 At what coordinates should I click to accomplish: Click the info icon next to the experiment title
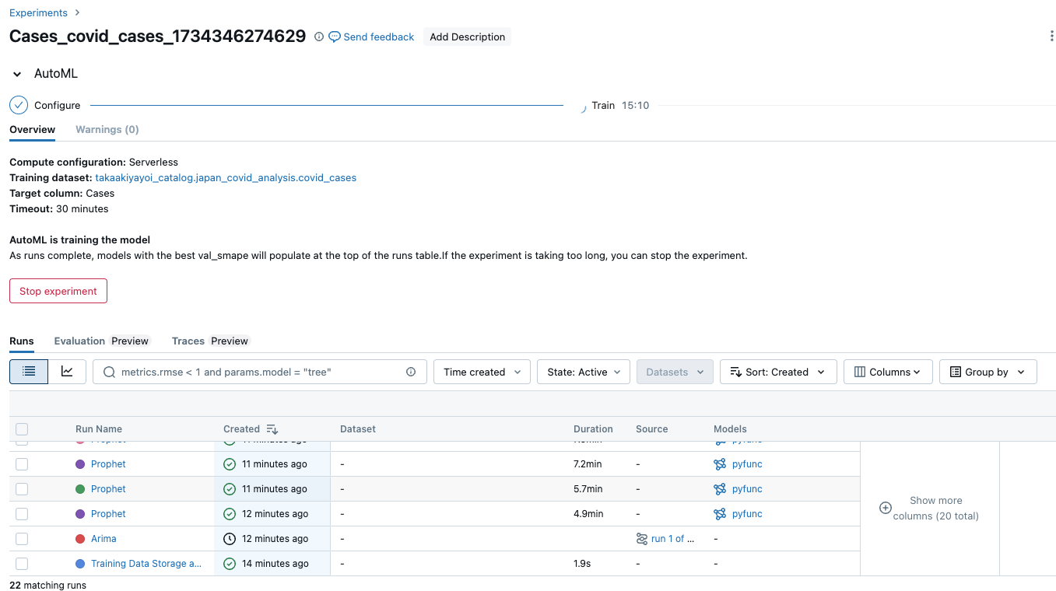click(318, 37)
